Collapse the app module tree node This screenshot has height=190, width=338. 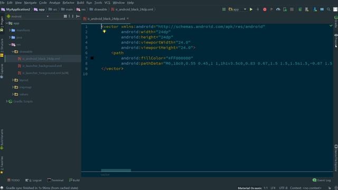pyautogui.click(x=7, y=23)
